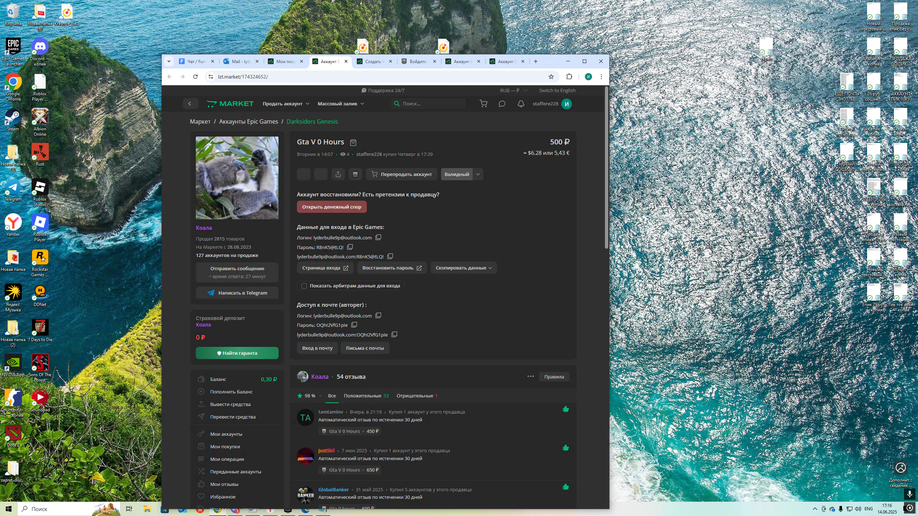
Task: Copy the Epic Games password R8nK5@tLQ!
Action: (350, 247)
